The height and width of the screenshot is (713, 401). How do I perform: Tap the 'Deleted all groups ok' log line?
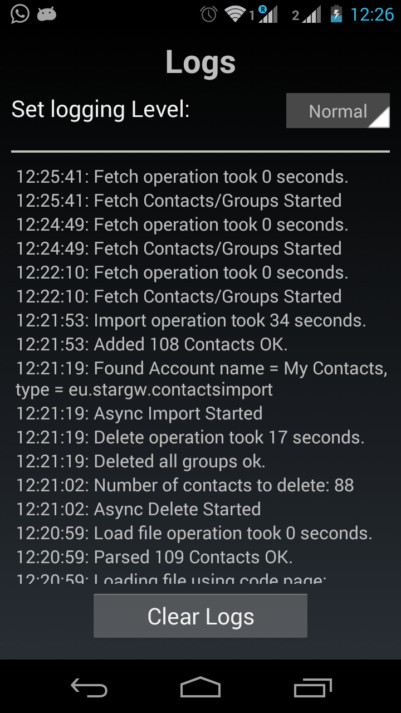click(x=140, y=461)
